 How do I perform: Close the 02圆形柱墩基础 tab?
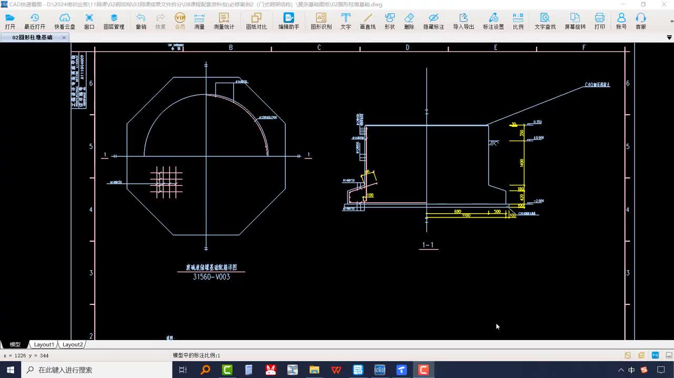click(64, 37)
